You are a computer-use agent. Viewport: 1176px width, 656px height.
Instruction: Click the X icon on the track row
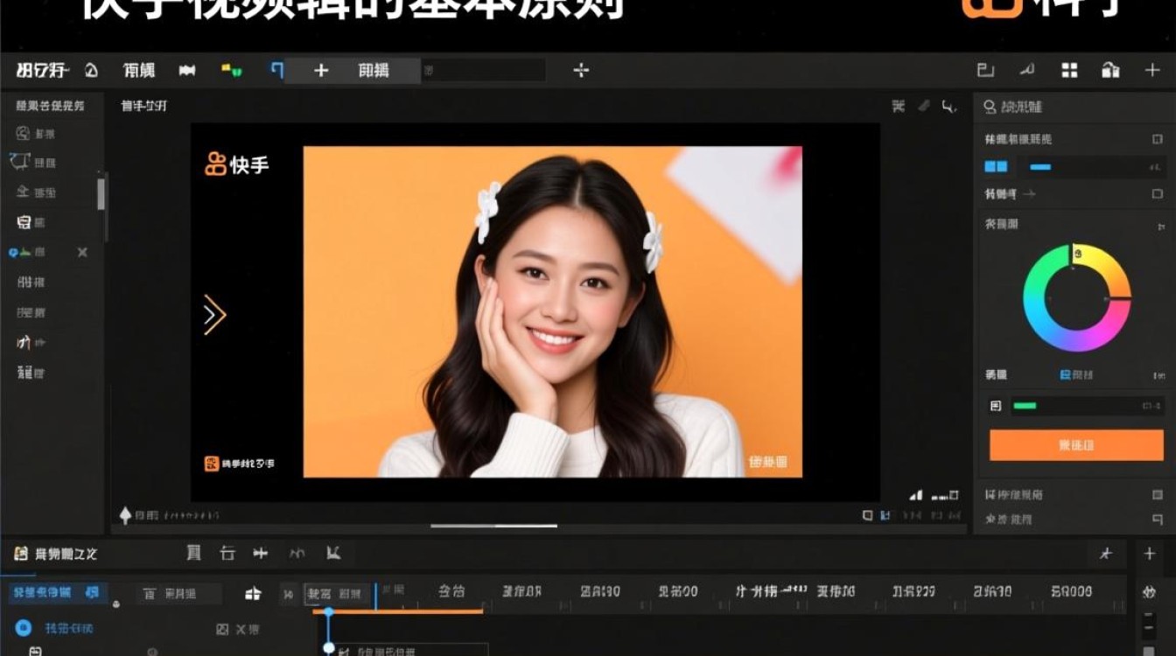(241, 629)
